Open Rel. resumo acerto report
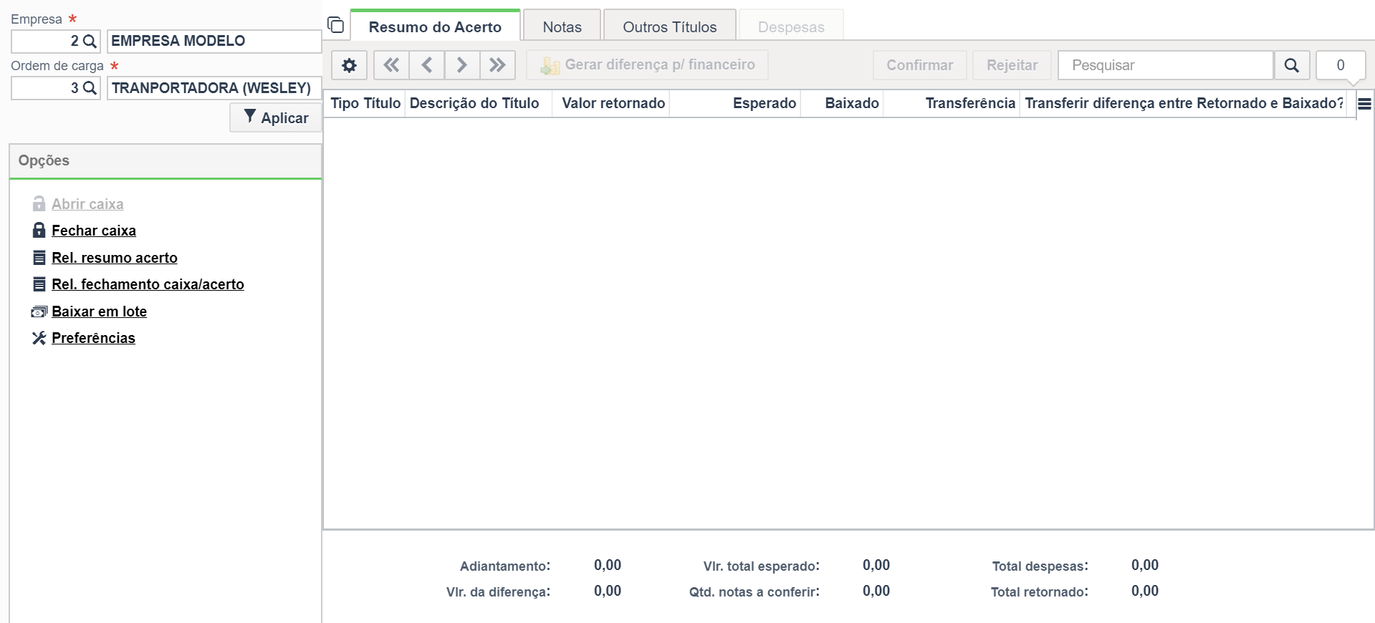This screenshot has width=1375, height=623. [x=115, y=258]
